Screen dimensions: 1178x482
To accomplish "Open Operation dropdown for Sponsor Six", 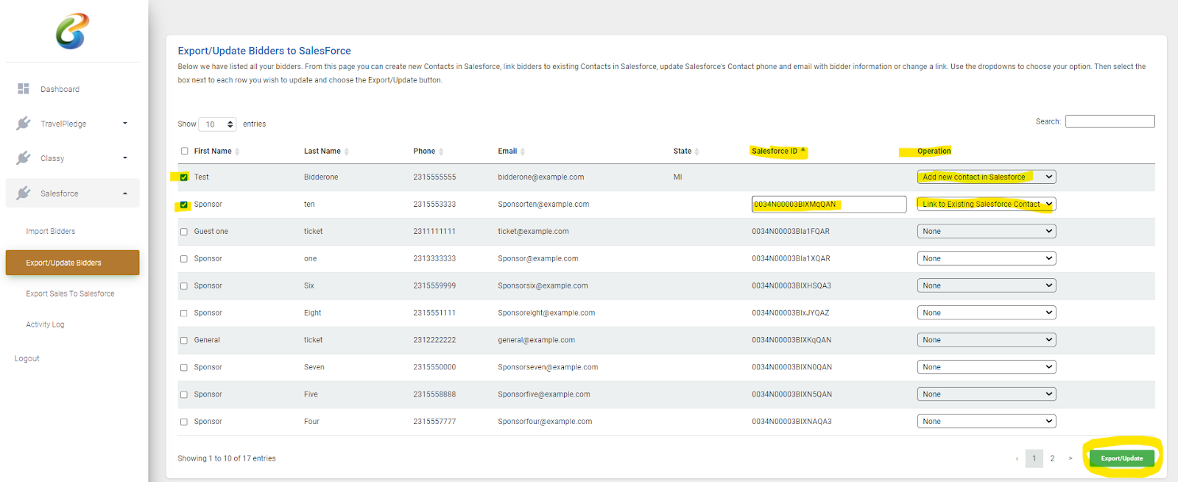I will (x=987, y=286).
